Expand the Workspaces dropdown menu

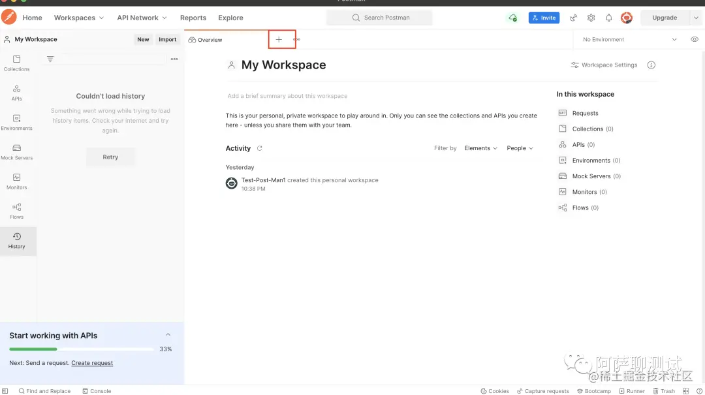coord(79,18)
